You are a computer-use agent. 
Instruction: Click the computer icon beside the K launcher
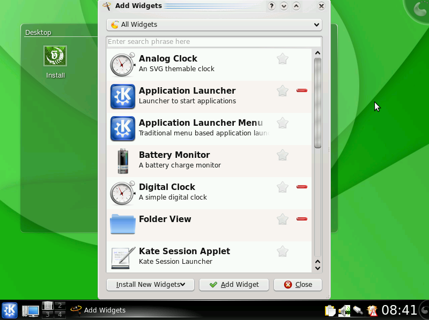tap(30, 311)
